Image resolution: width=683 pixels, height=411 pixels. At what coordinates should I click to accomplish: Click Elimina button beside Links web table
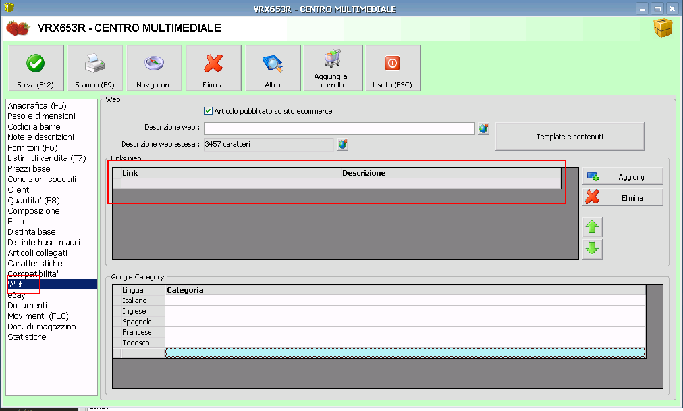(x=623, y=197)
